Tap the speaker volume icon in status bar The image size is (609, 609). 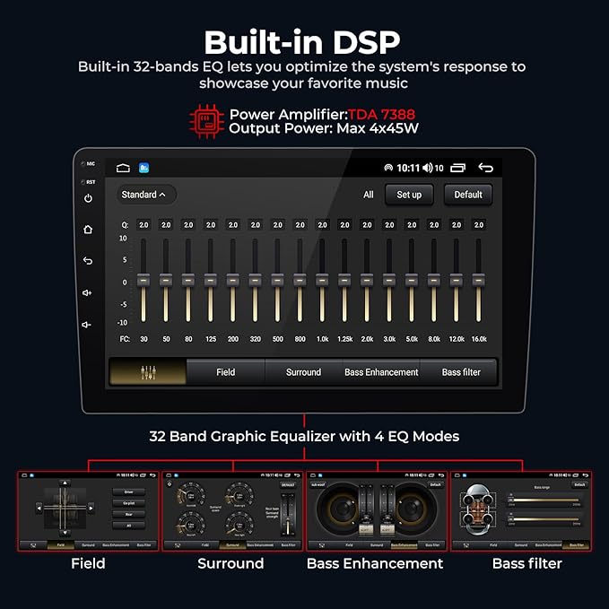428,168
